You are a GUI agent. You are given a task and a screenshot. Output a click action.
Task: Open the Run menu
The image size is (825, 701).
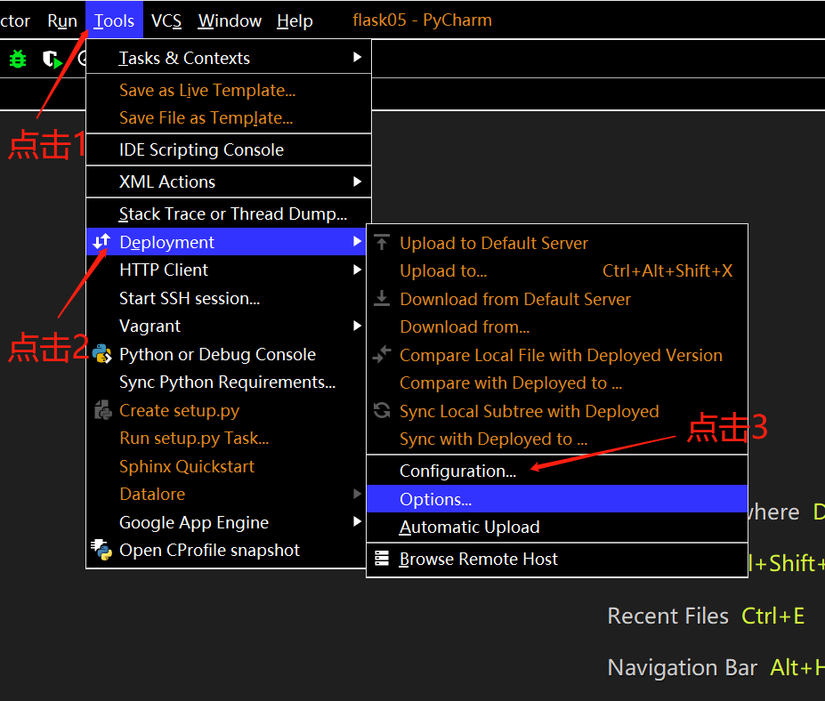(62, 20)
